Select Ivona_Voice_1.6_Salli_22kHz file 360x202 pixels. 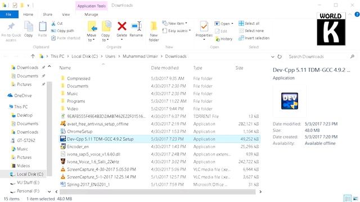tap(93, 162)
